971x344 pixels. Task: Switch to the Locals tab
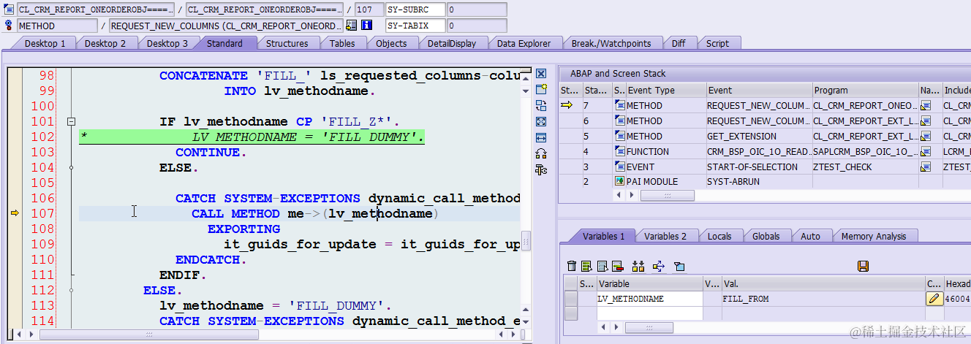[x=720, y=236]
